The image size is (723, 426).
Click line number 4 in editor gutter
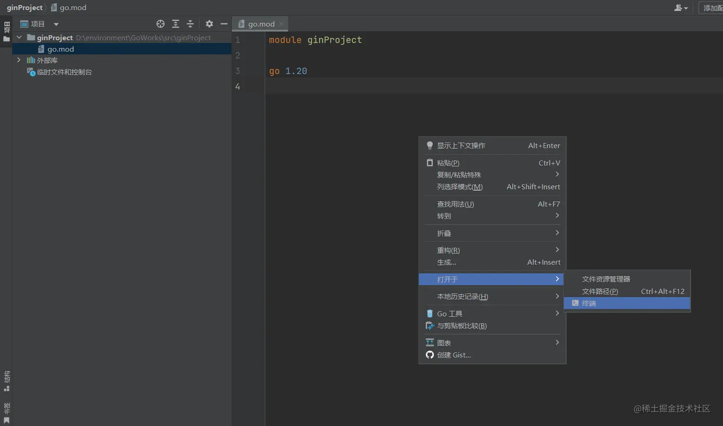(238, 87)
